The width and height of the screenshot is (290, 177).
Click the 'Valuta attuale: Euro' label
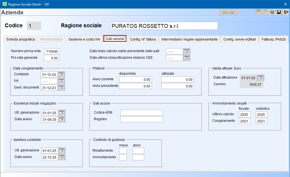click(226, 68)
